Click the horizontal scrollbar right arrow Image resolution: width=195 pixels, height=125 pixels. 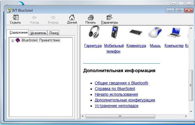(186, 116)
